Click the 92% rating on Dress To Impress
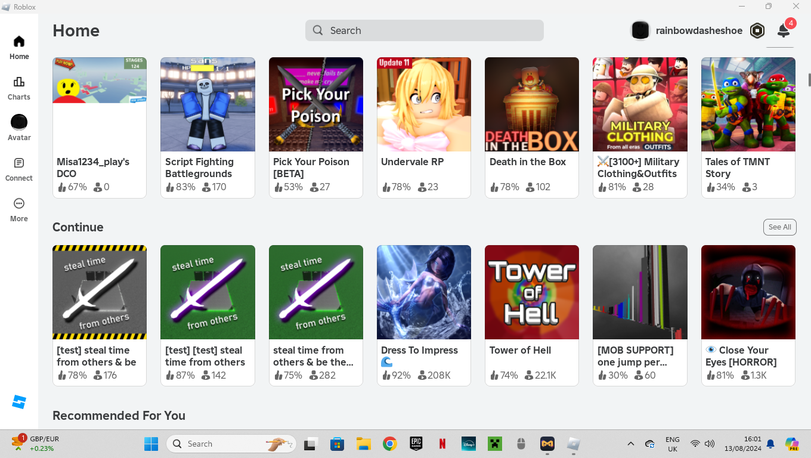The image size is (811, 458). pyautogui.click(x=397, y=376)
